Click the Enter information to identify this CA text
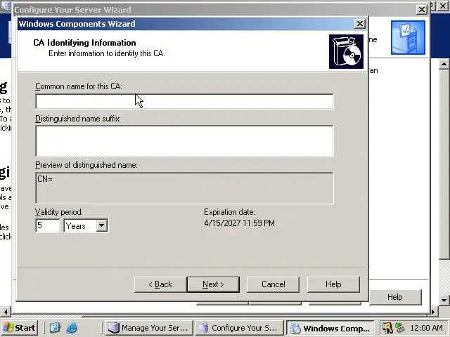450x337 pixels. [107, 53]
